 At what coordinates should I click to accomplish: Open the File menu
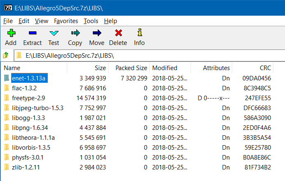tap(8, 21)
